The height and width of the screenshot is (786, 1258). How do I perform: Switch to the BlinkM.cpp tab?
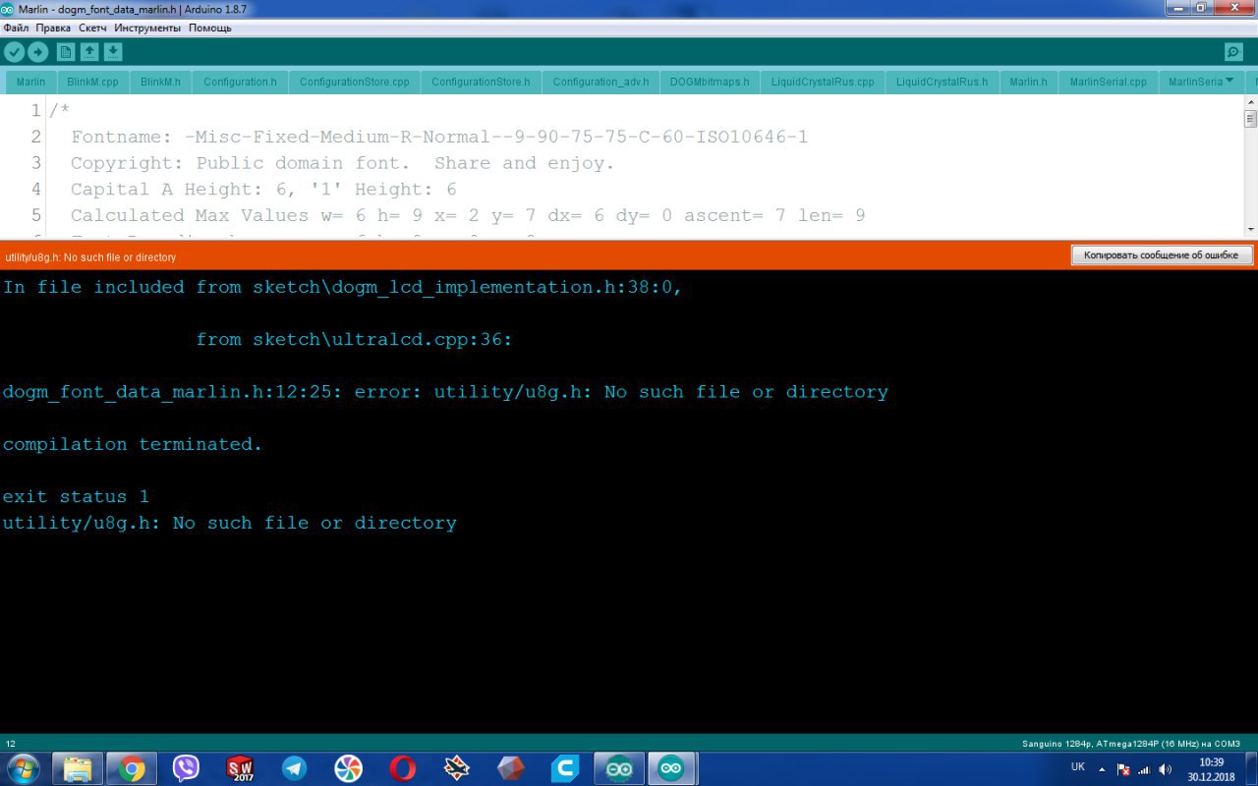click(92, 82)
